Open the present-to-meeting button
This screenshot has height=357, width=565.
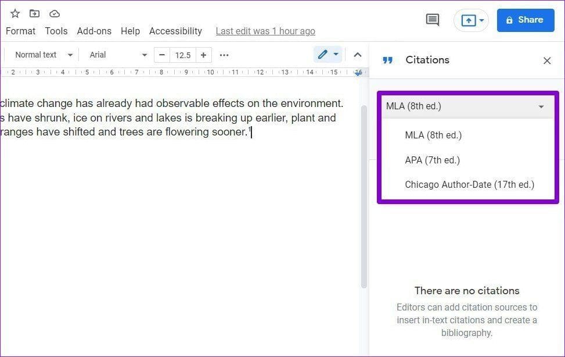point(468,20)
